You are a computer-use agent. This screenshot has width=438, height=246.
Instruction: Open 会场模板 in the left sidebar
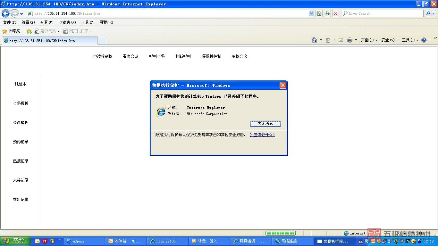21,103
